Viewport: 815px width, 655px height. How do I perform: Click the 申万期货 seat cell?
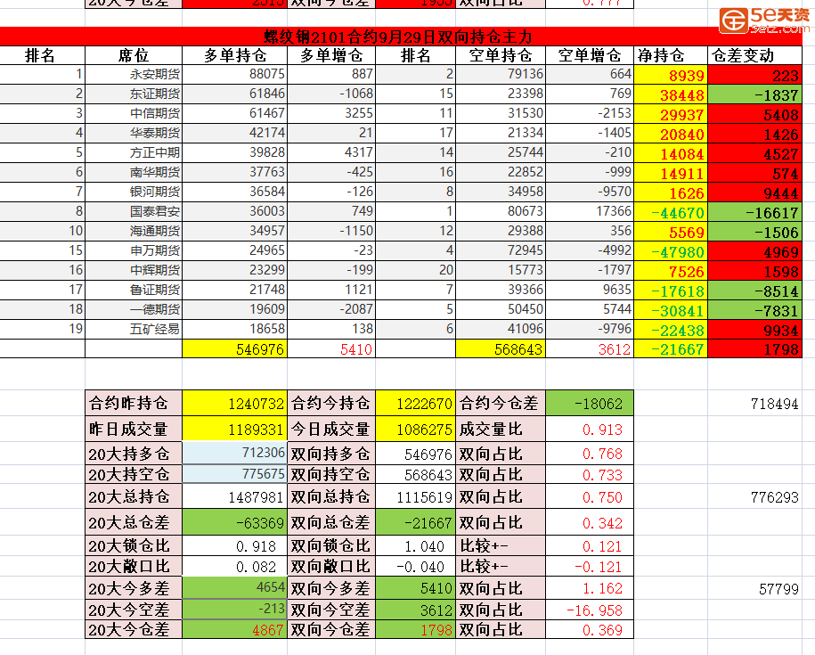point(134,250)
